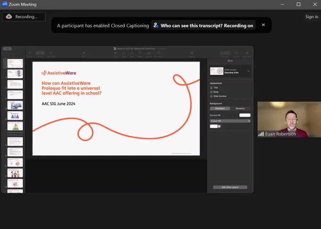Screen dimensions: 321x229
Task: Open the Colour Fill type dropdown
Action: click(230, 121)
